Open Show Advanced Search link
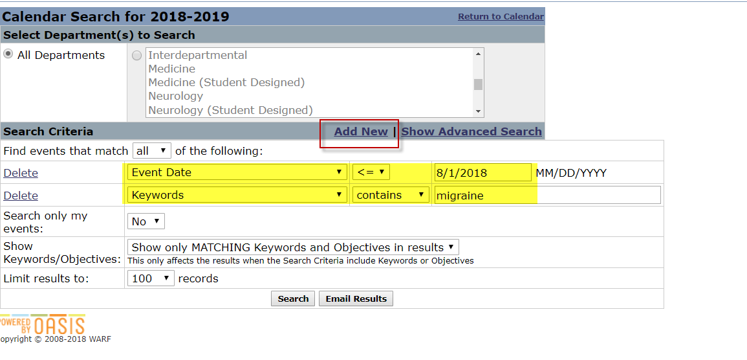Image resolution: width=747 pixels, height=360 pixels. [x=471, y=131]
